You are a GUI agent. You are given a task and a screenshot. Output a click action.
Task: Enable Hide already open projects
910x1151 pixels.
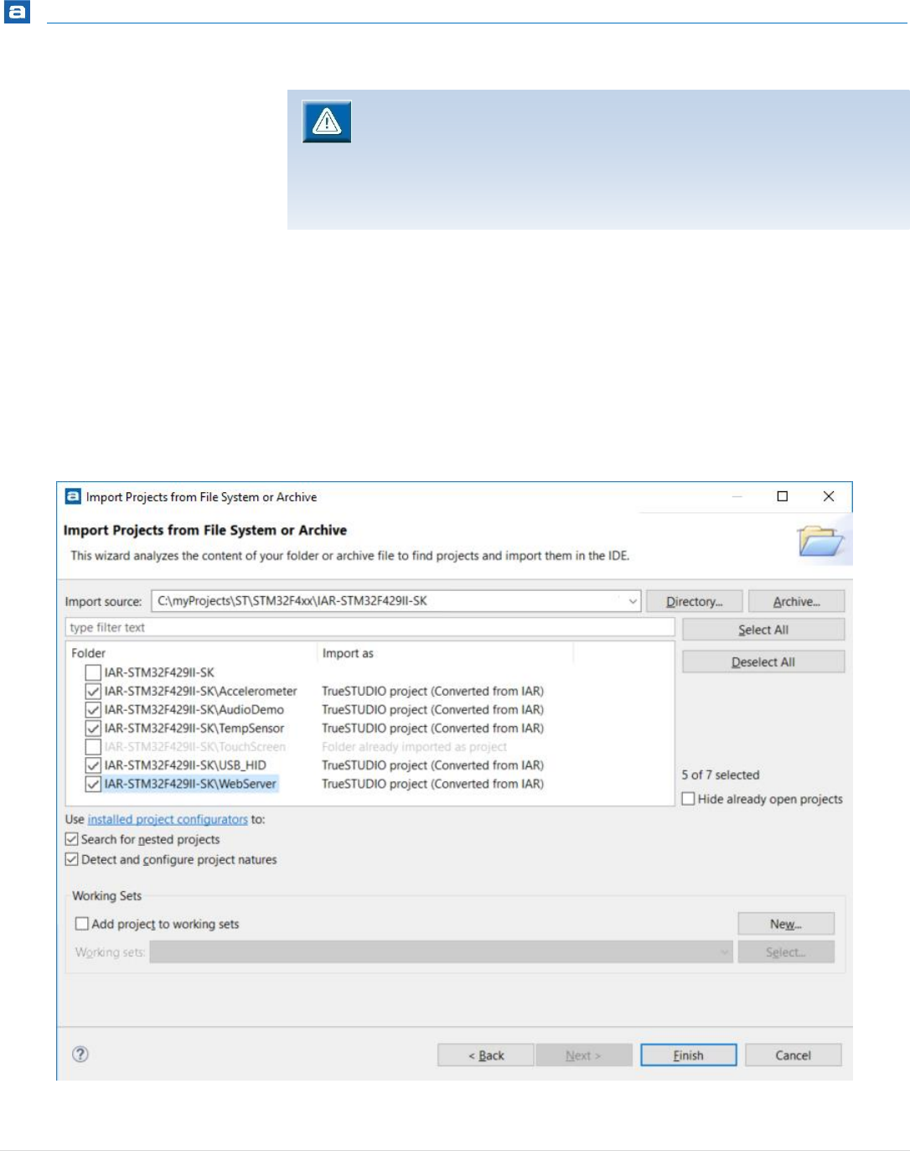click(x=689, y=799)
